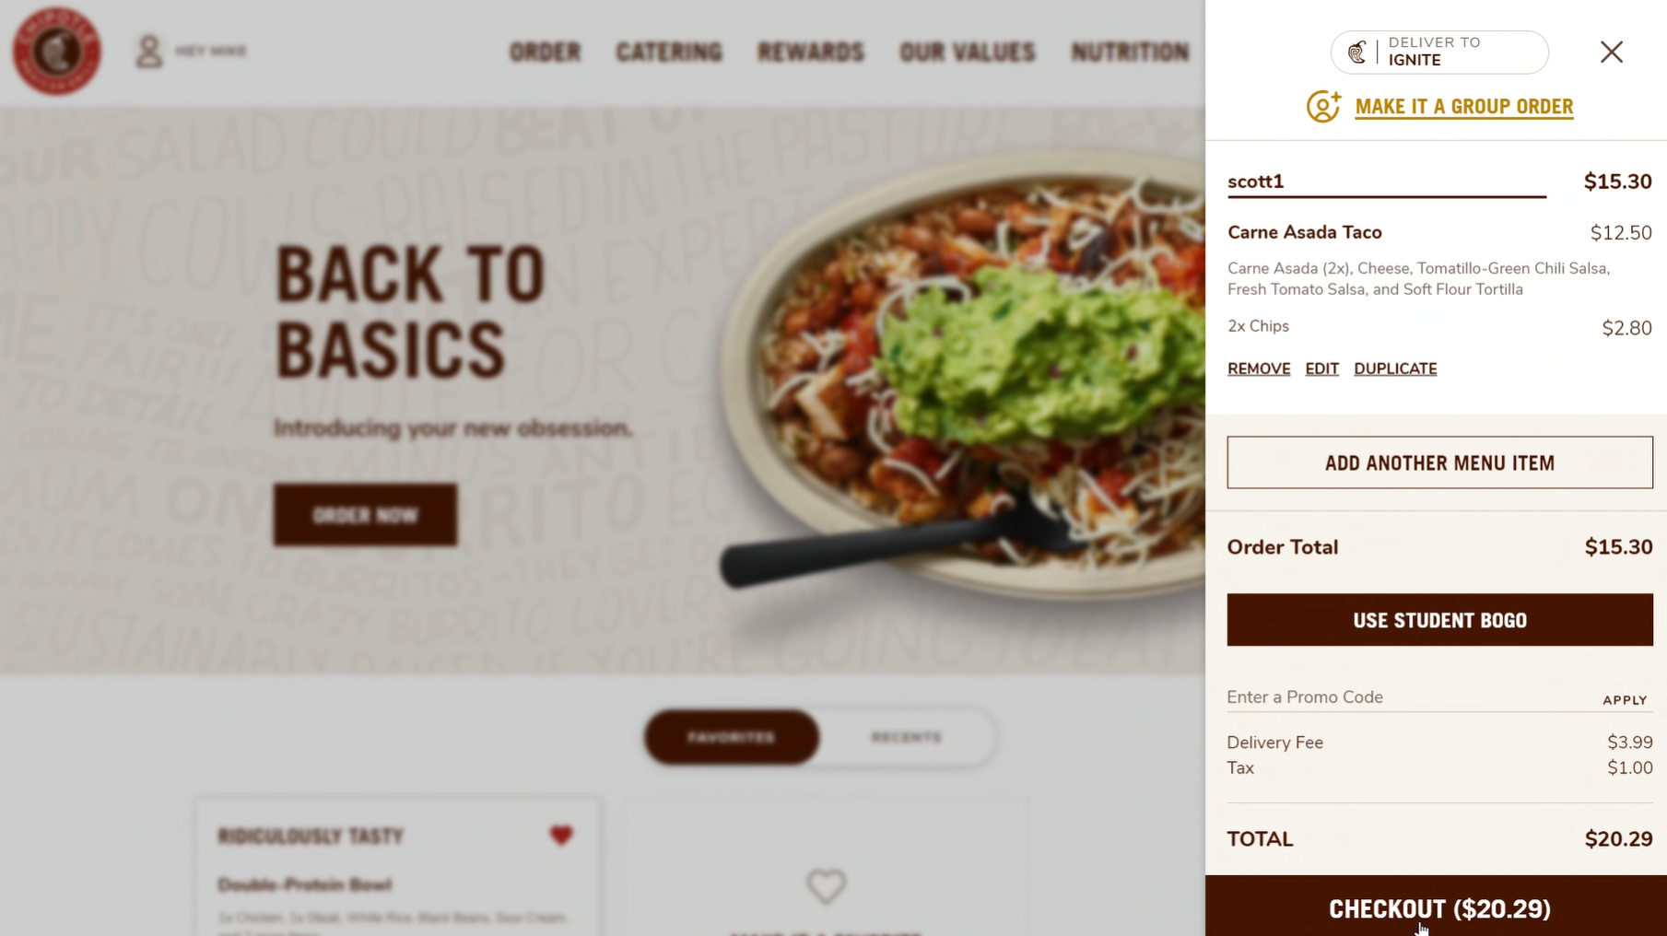Click the empty heart favorite placeholder
Viewport: 1667px width, 936px height.
click(826, 886)
